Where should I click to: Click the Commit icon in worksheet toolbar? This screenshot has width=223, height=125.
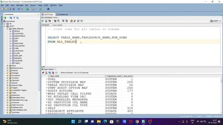pos(63,21)
